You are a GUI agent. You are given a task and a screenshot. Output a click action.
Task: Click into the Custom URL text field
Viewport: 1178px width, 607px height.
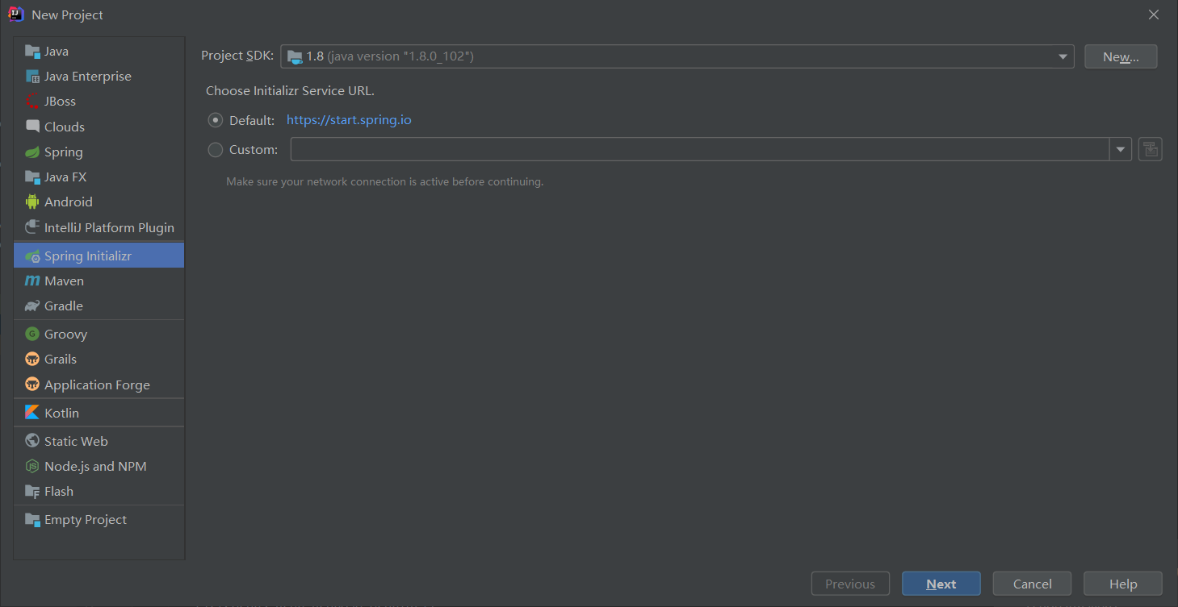[x=700, y=149]
